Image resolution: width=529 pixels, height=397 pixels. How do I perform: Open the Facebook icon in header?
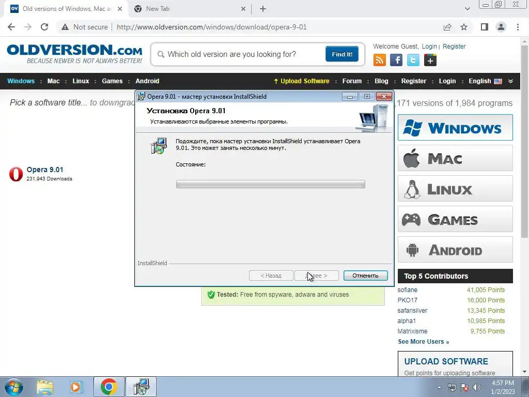click(396, 60)
